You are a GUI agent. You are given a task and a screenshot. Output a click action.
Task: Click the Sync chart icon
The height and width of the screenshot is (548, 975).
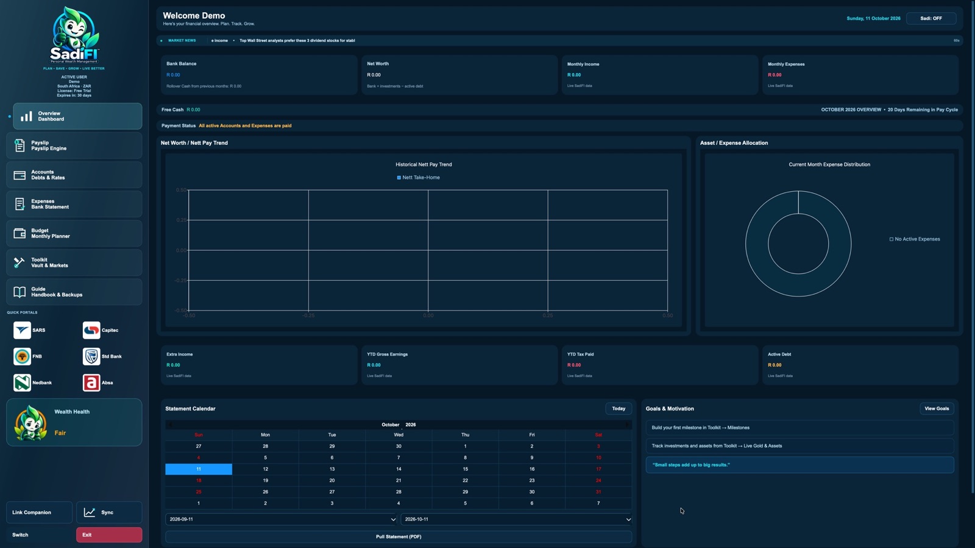(x=90, y=512)
